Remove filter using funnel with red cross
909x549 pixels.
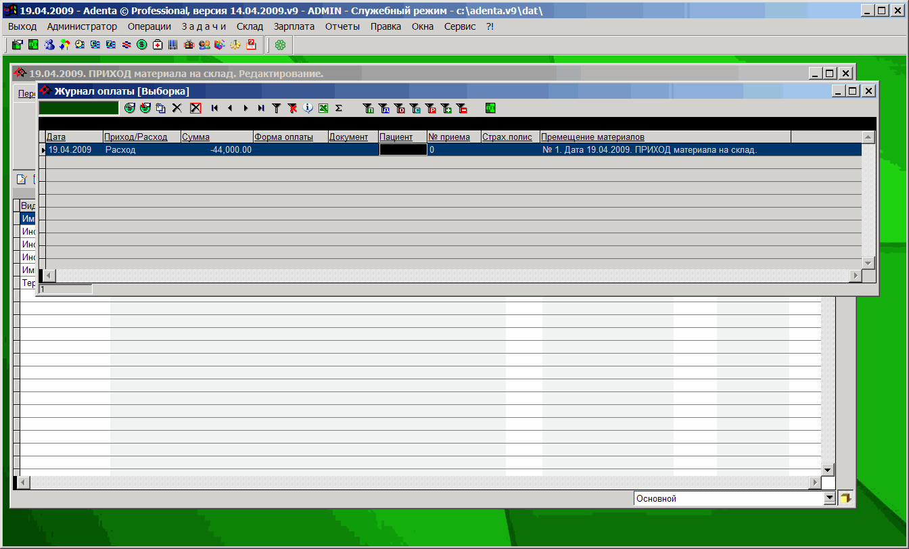(292, 108)
